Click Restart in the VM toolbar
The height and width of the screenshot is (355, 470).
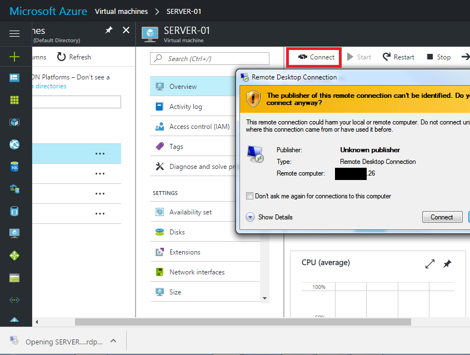click(x=398, y=57)
